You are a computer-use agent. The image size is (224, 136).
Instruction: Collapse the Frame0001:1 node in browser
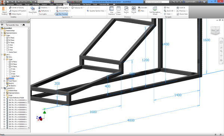point(2,88)
